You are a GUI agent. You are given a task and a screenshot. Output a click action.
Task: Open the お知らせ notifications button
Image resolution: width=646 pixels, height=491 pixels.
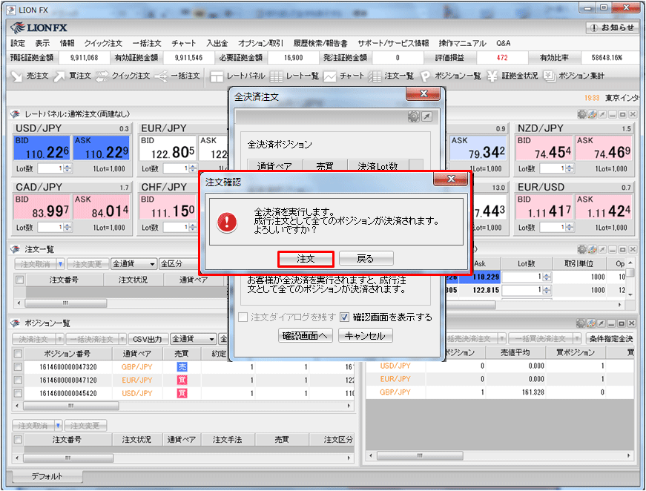point(611,27)
